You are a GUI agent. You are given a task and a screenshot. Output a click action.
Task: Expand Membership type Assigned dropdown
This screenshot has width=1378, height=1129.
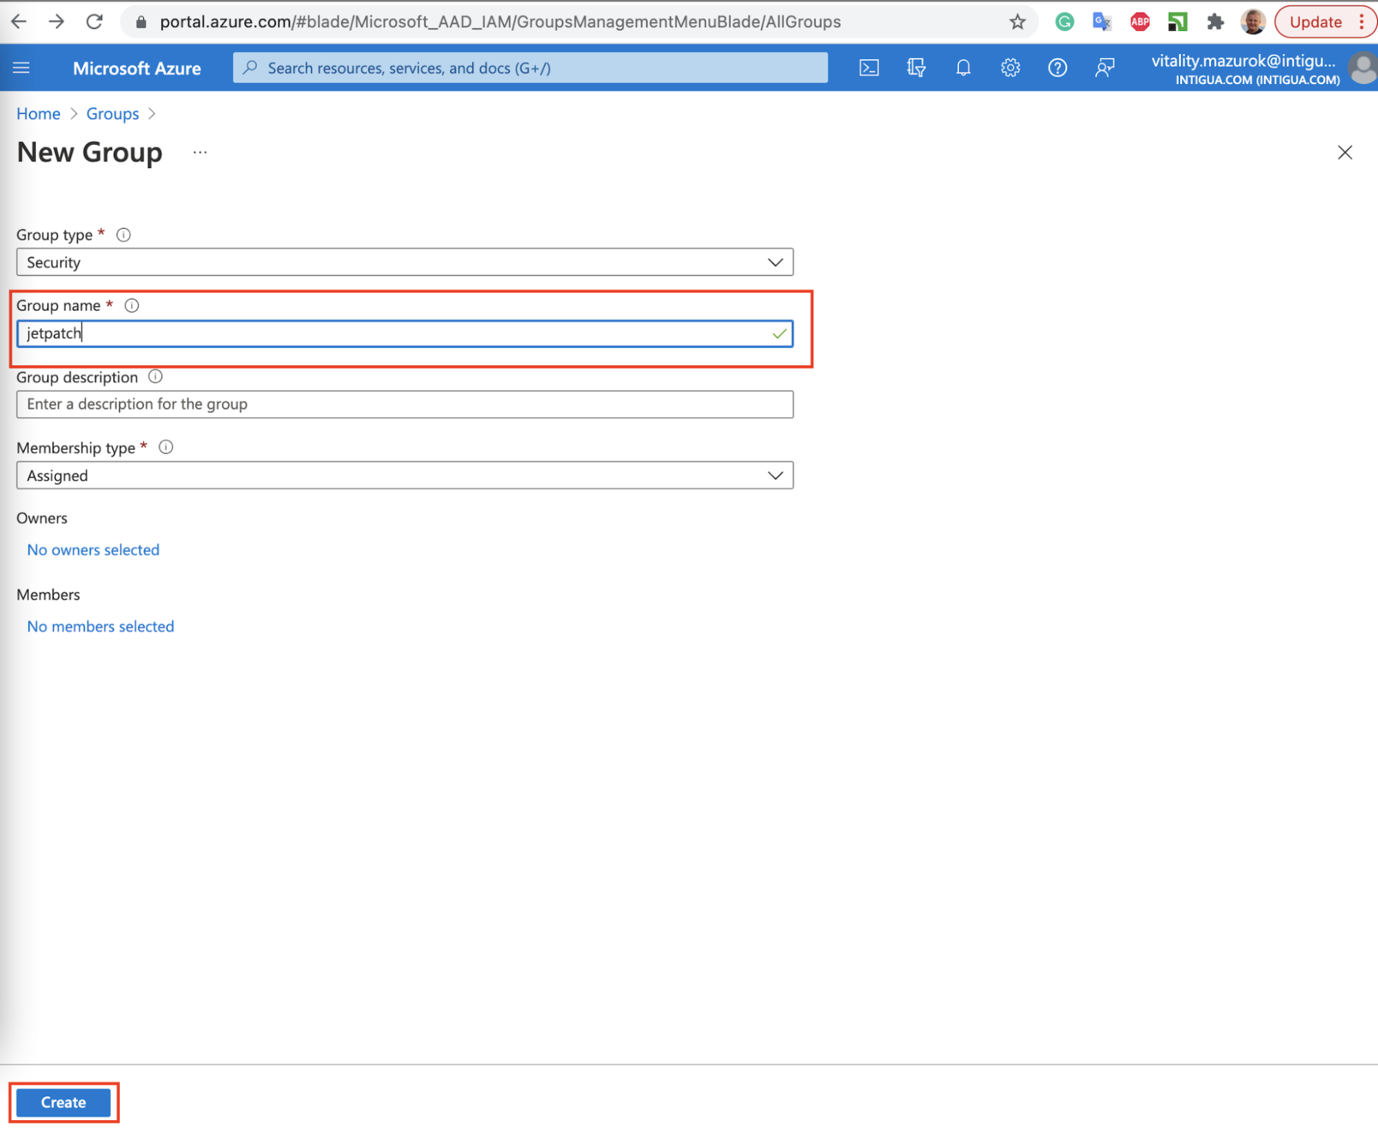tap(405, 476)
